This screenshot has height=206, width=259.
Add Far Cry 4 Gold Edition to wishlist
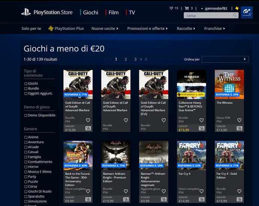(239, 191)
